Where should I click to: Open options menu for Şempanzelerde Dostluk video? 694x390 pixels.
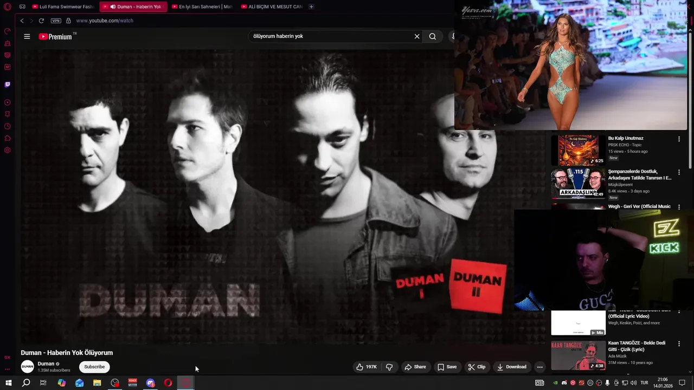coord(679,172)
